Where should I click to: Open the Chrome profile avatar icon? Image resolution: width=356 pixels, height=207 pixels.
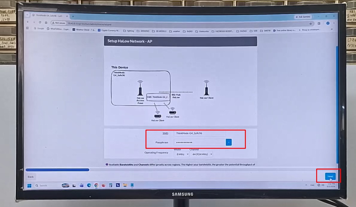click(x=328, y=23)
